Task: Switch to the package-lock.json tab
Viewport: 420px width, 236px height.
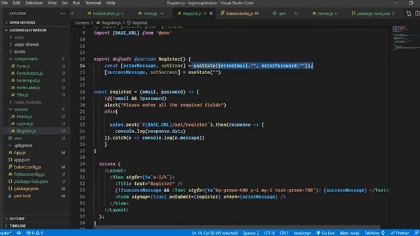Action: (373, 13)
